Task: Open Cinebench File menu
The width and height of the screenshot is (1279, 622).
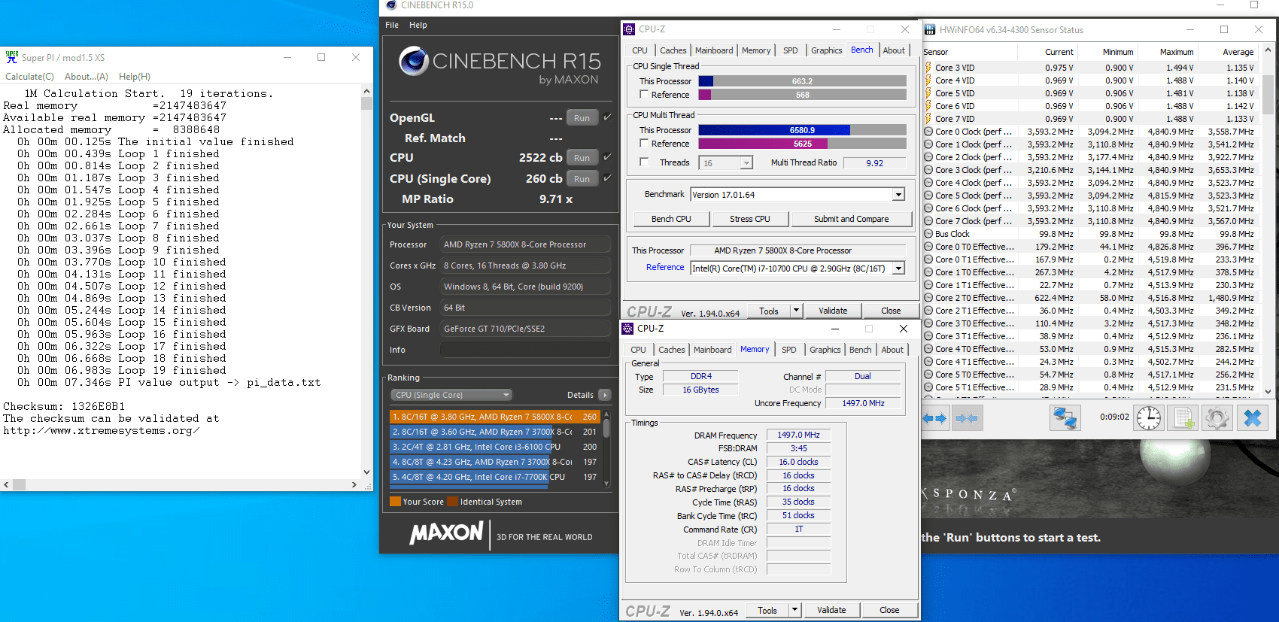Action: (x=392, y=25)
